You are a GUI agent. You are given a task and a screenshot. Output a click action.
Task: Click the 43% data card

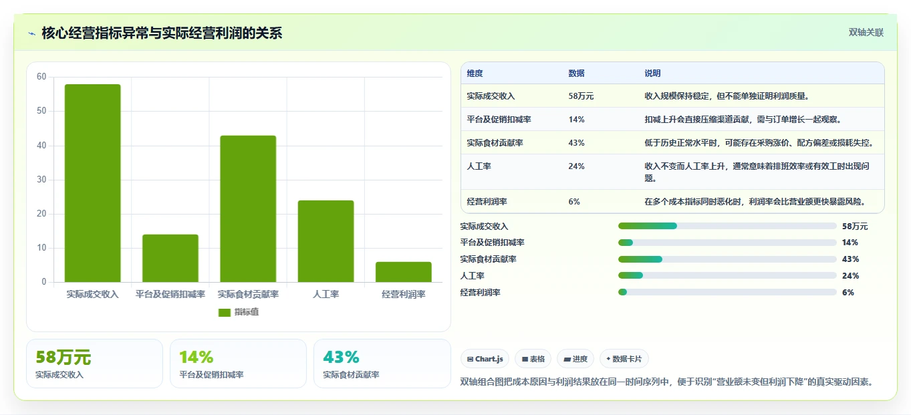[x=382, y=364]
